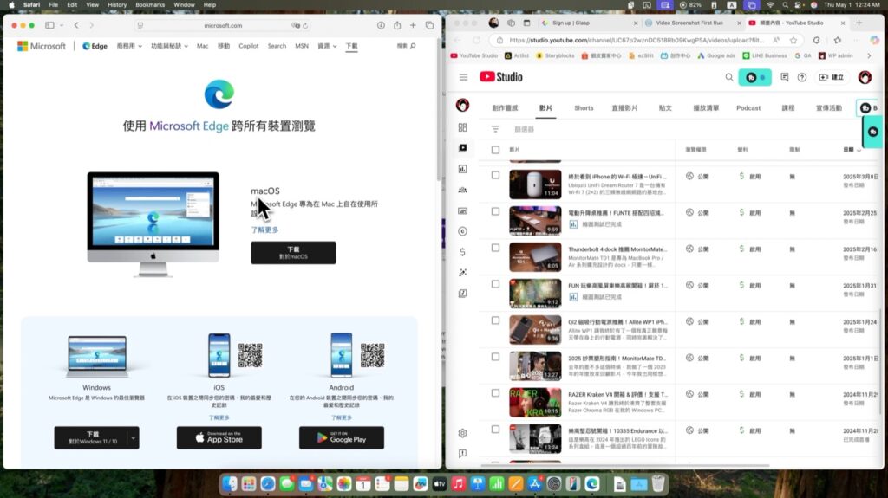Open Music app in the Dock

(x=459, y=484)
